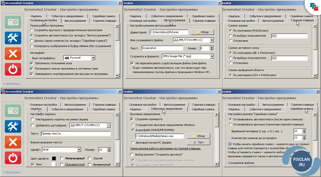
Task: Open the Шрифт Arial font dropdown
Action: (79, 150)
